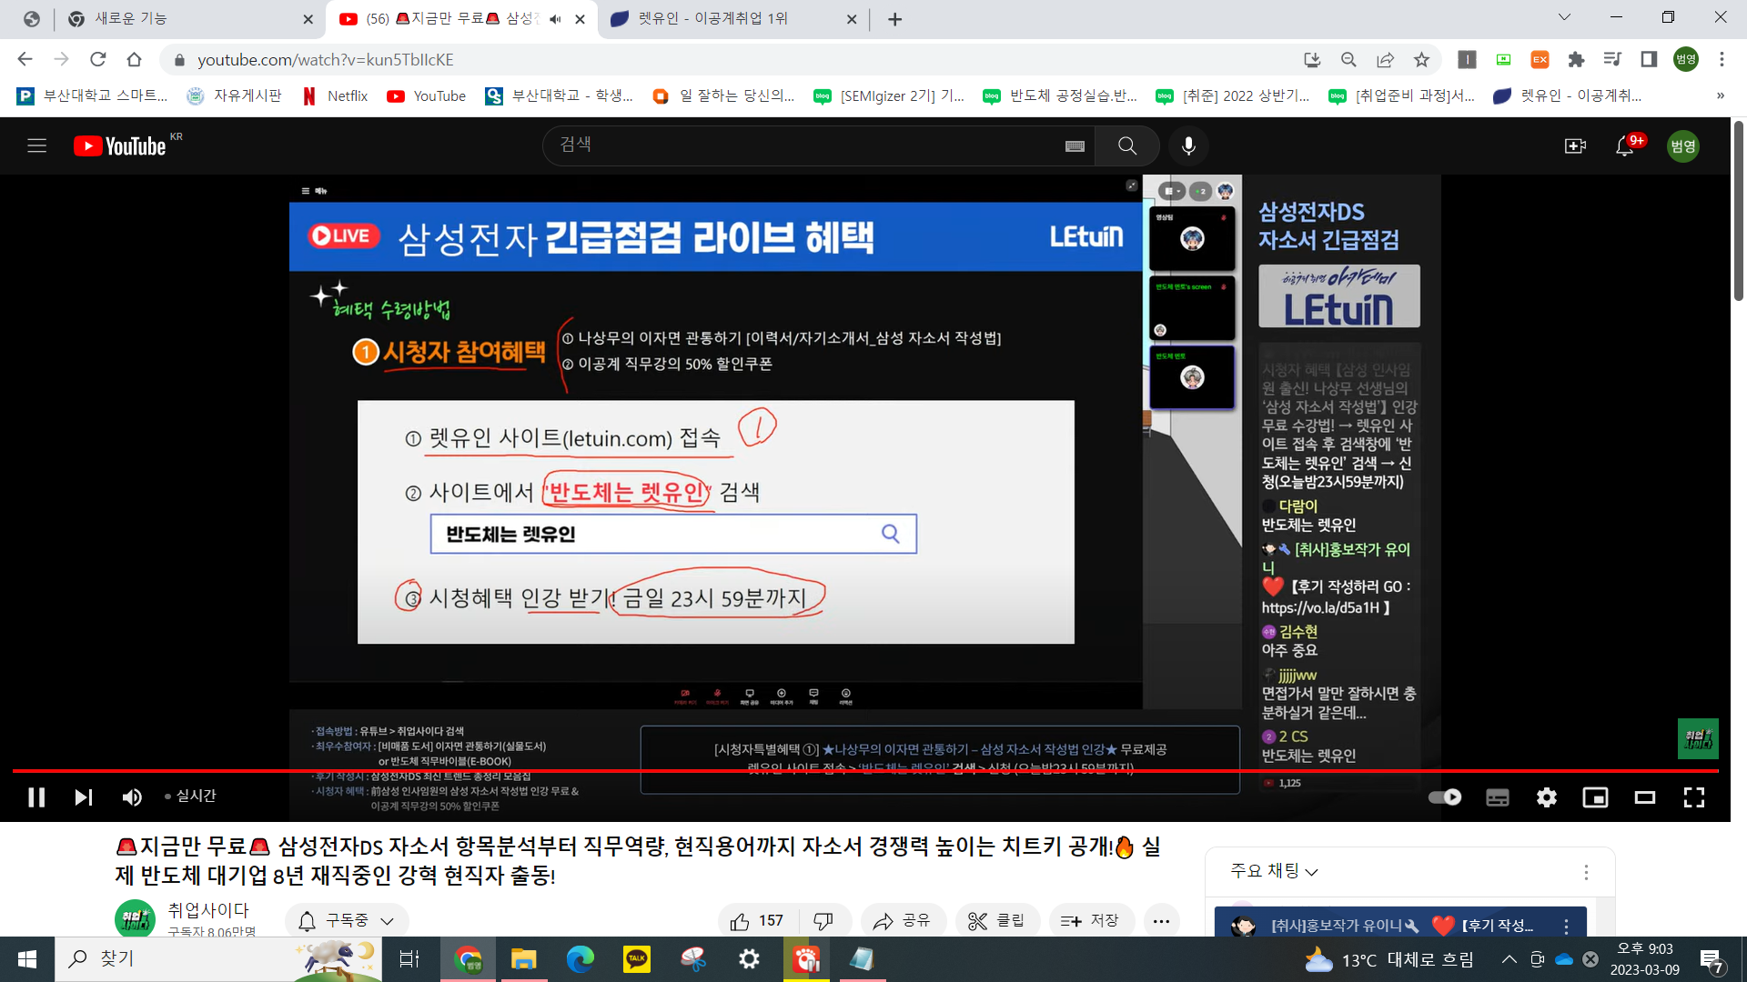Enter fullscreen mode
1747x982 pixels.
pyautogui.click(x=1693, y=797)
